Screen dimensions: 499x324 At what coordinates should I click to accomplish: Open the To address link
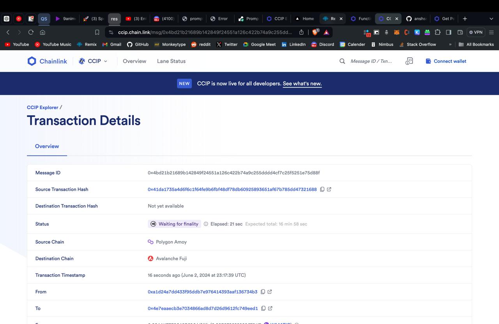pos(203,308)
